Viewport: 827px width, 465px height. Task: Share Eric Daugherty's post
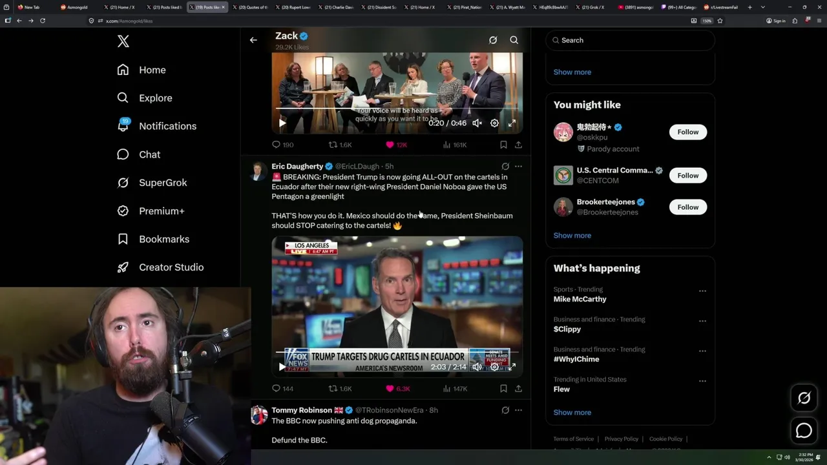(518, 388)
